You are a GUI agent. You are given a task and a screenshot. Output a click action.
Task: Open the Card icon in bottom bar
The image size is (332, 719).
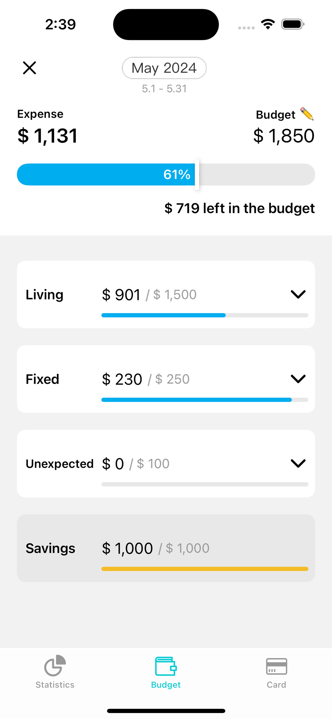tap(276, 666)
